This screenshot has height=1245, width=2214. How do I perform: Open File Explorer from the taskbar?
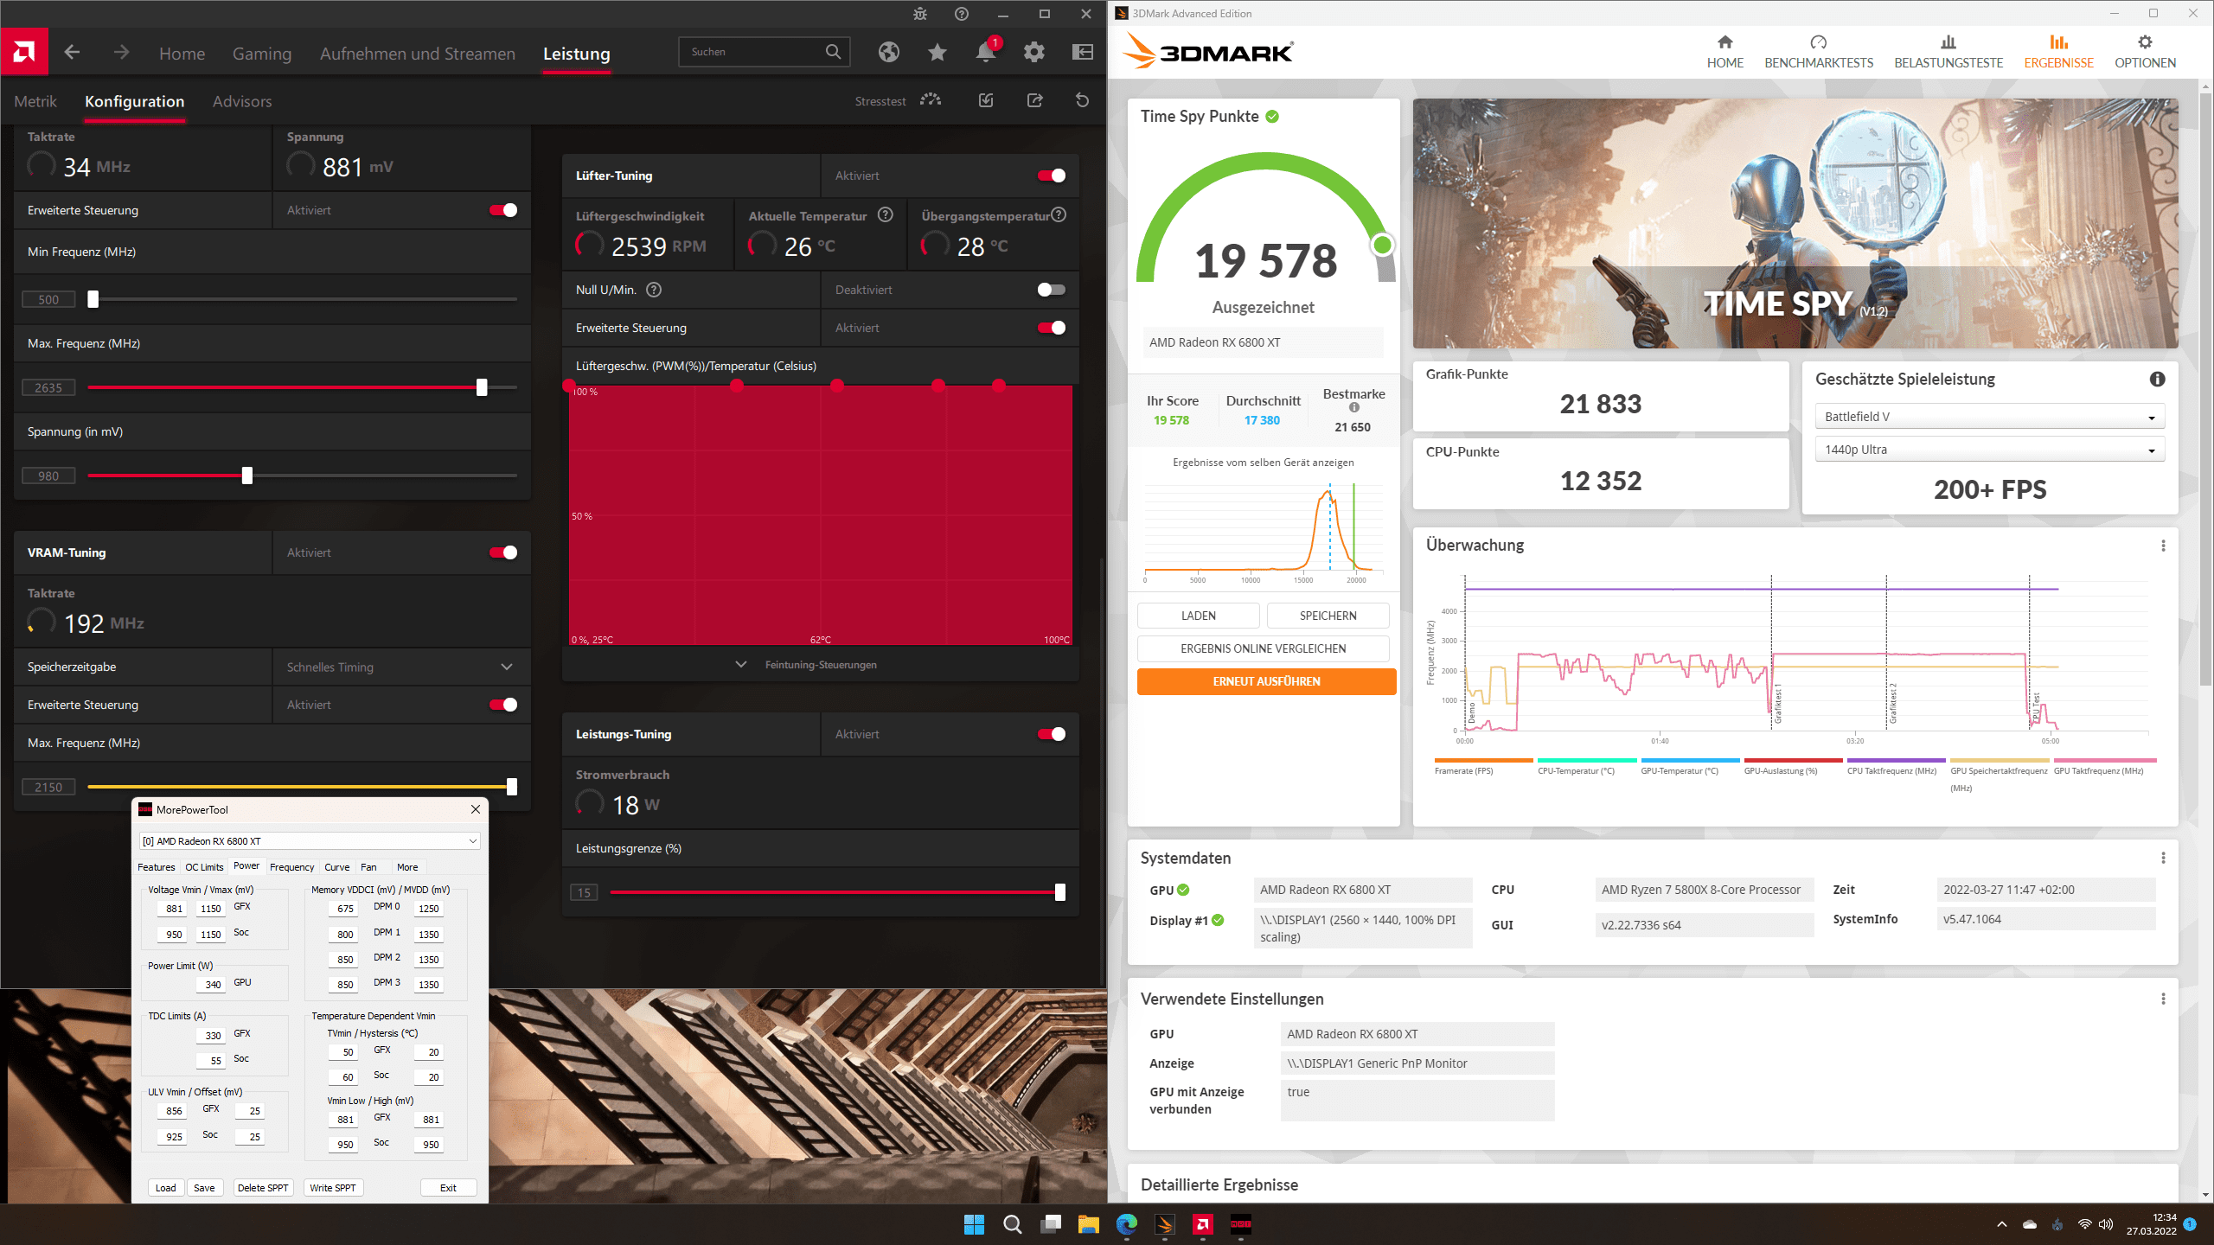point(1088,1224)
